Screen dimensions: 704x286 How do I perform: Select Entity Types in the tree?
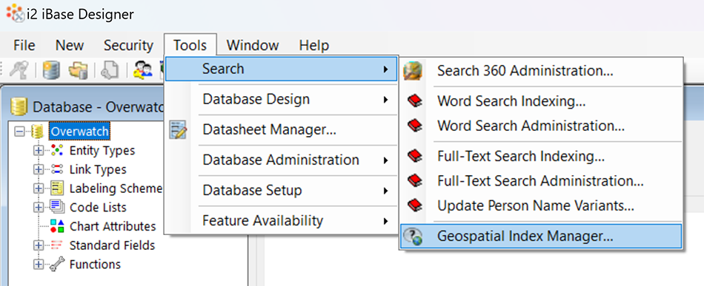[102, 151]
